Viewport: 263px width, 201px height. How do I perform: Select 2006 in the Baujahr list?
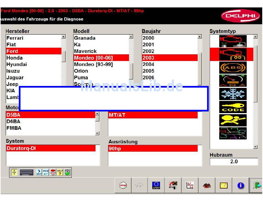click(170, 77)
